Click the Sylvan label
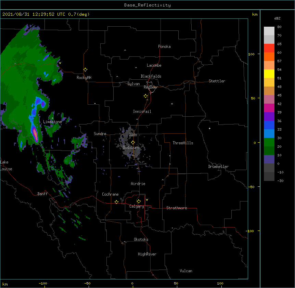Screen dimensions: 295x288 [x=133, y=84]
